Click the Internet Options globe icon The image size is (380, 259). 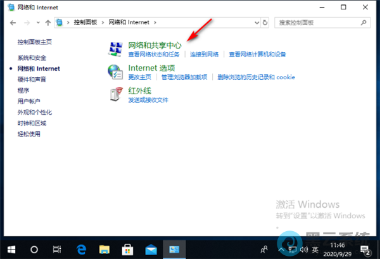click(115, 71)
